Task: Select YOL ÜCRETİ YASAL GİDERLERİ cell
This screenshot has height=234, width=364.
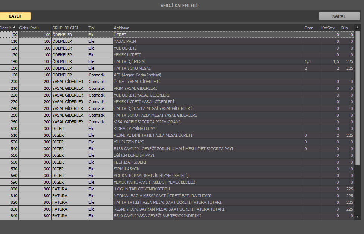Action: pyautogui.click(x=208, y=95)
